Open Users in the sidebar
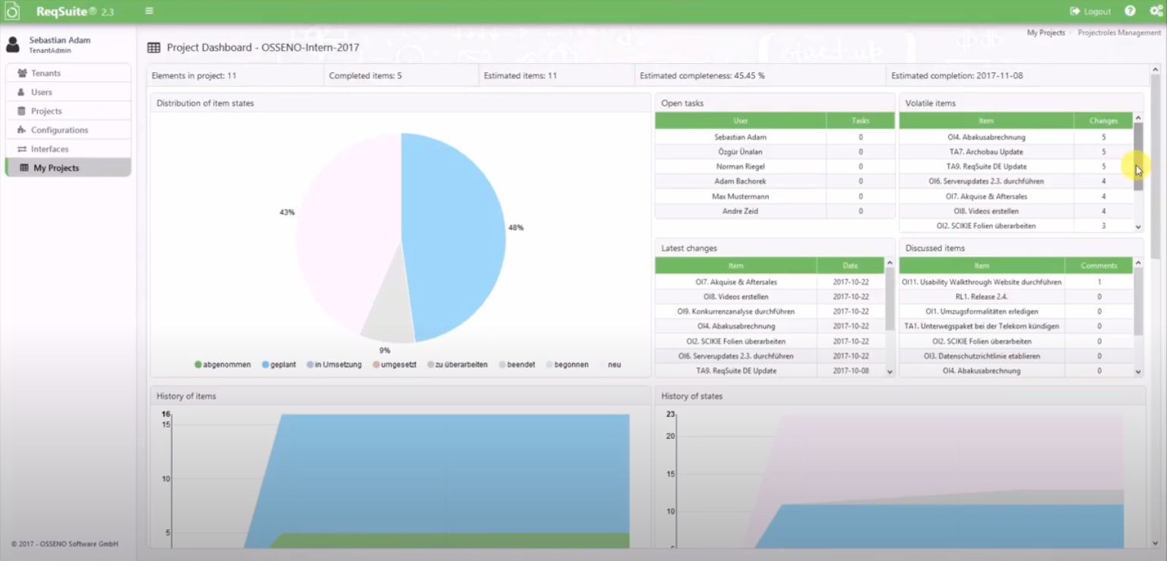The image size is (1167, 561). 68,92
